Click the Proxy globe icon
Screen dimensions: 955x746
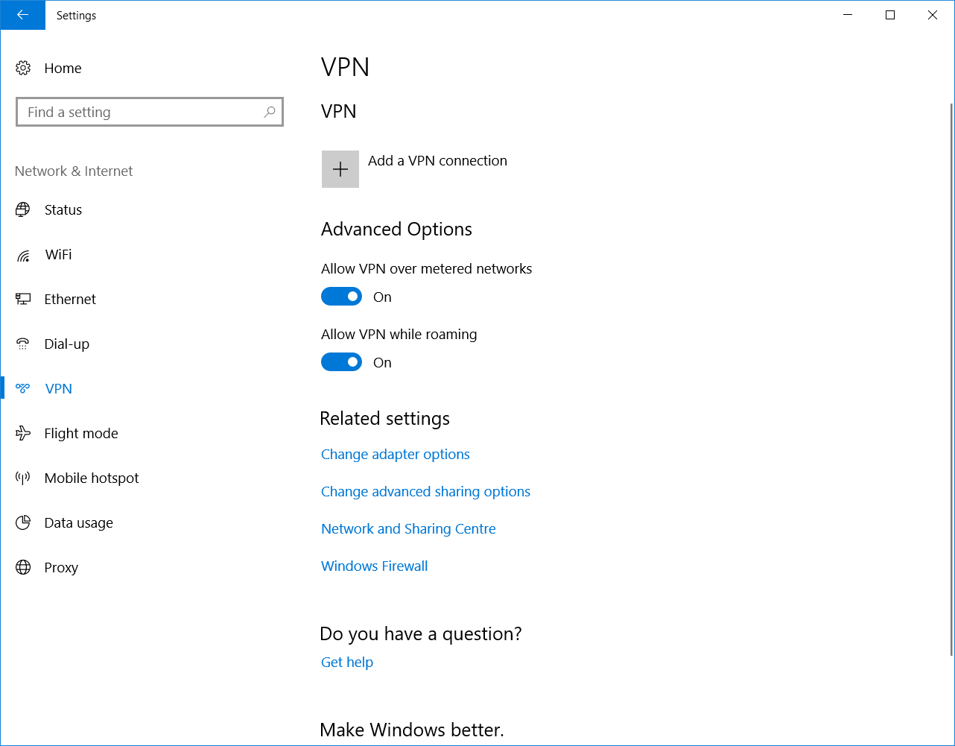click(23, 567)
